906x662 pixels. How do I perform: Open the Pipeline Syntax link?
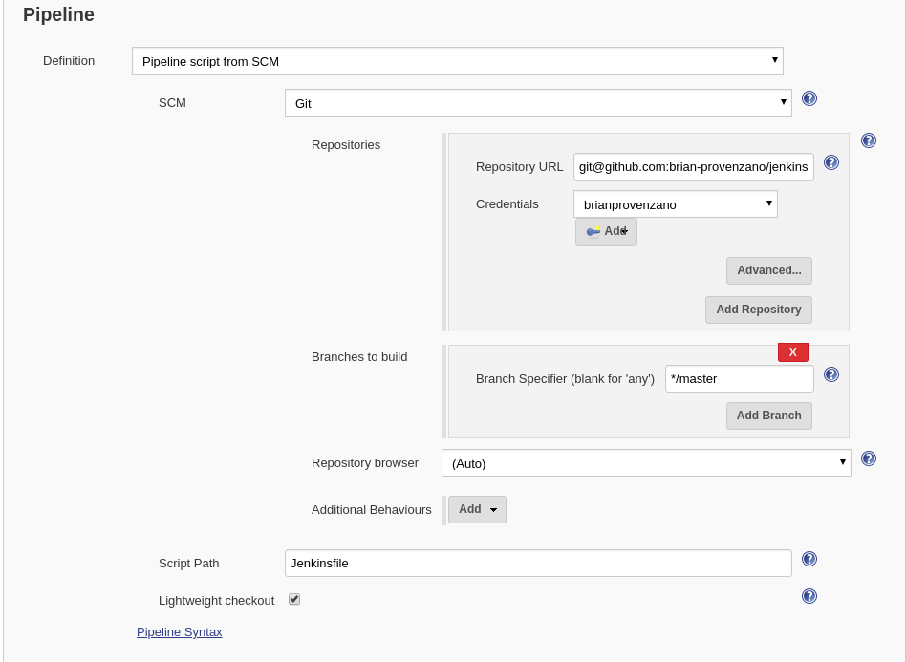pyautogui.click(x=179, y=632)
